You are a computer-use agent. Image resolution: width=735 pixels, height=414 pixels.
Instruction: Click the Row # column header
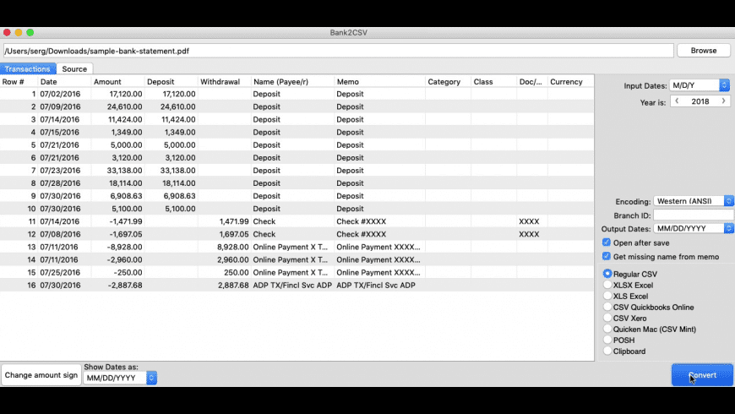tap(19, 82)
